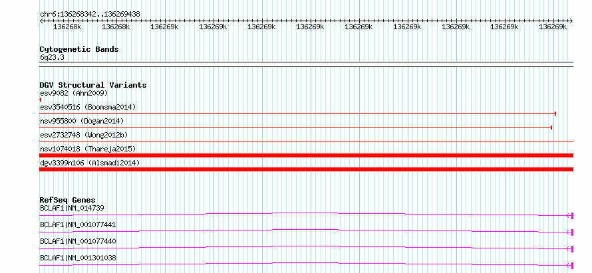Click the NM_014739 exon arrow glyph

point(570,216)
